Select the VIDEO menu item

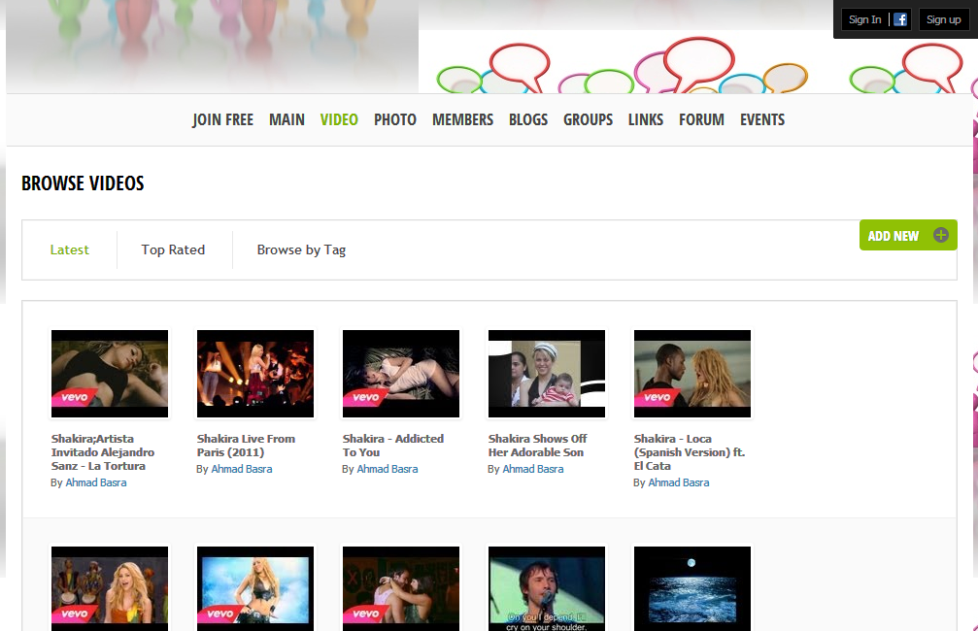[339, 119]
